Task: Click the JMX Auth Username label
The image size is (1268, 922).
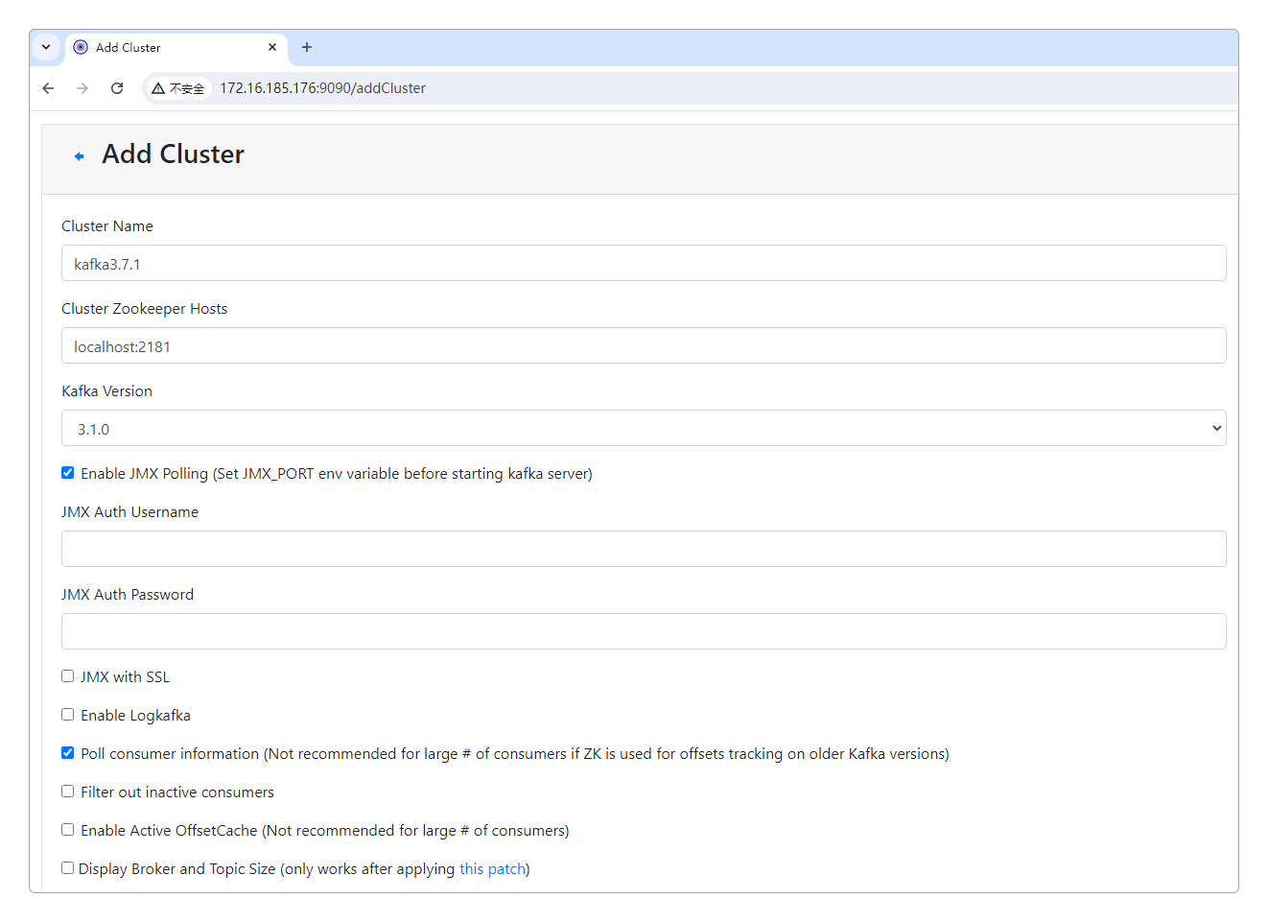Action: click(130, 512)
